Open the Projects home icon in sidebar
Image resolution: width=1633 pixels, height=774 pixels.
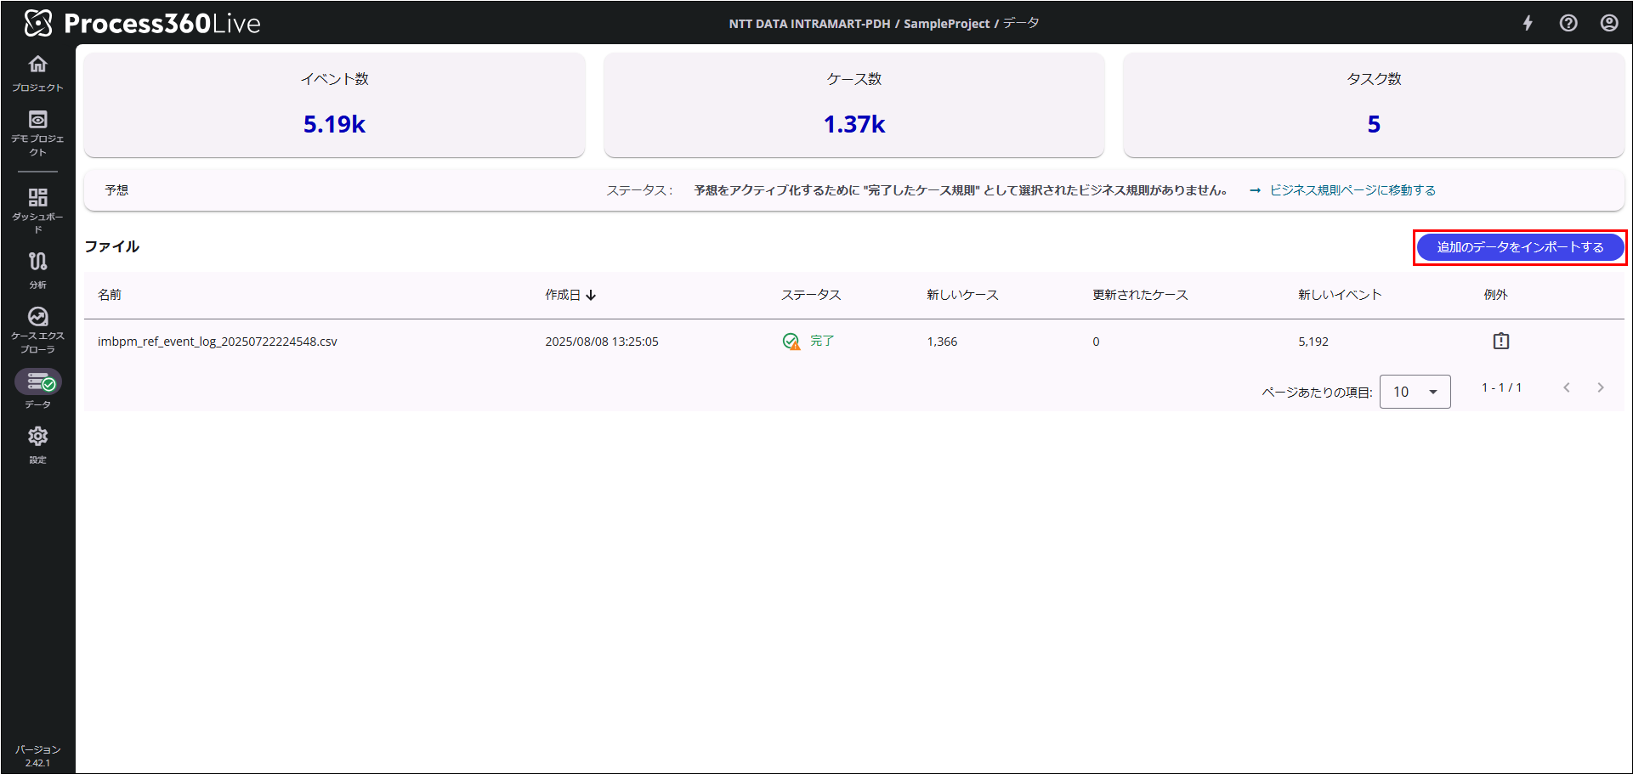point(37,65)
